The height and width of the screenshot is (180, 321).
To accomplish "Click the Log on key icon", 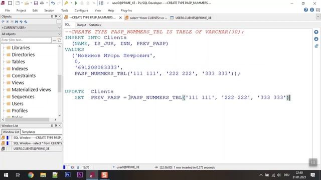I will tap(66, 3).
